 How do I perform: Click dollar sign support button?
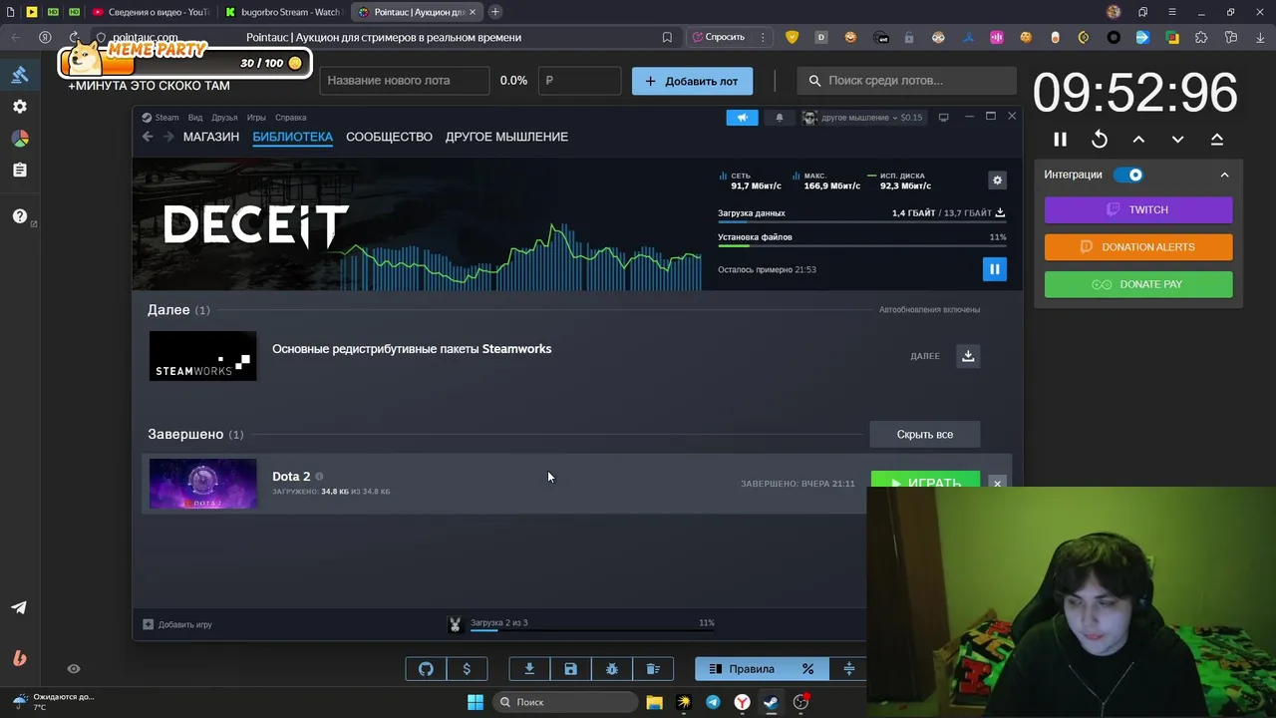click(x=467, y=669)
